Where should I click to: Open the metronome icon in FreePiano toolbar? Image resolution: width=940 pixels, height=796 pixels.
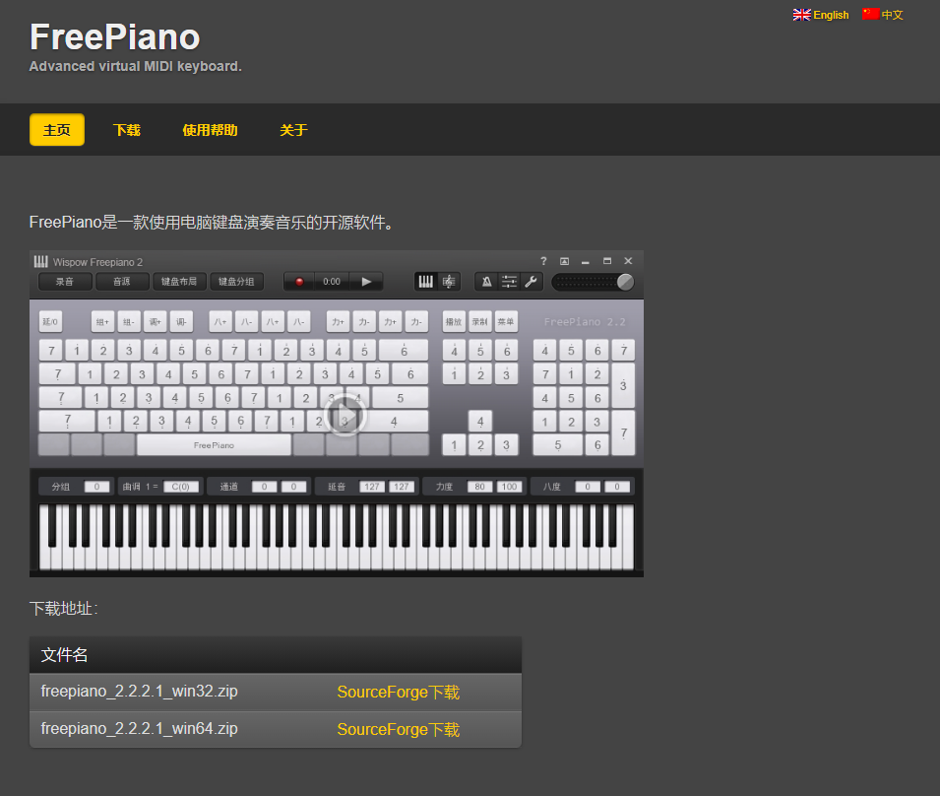(487, 282)
